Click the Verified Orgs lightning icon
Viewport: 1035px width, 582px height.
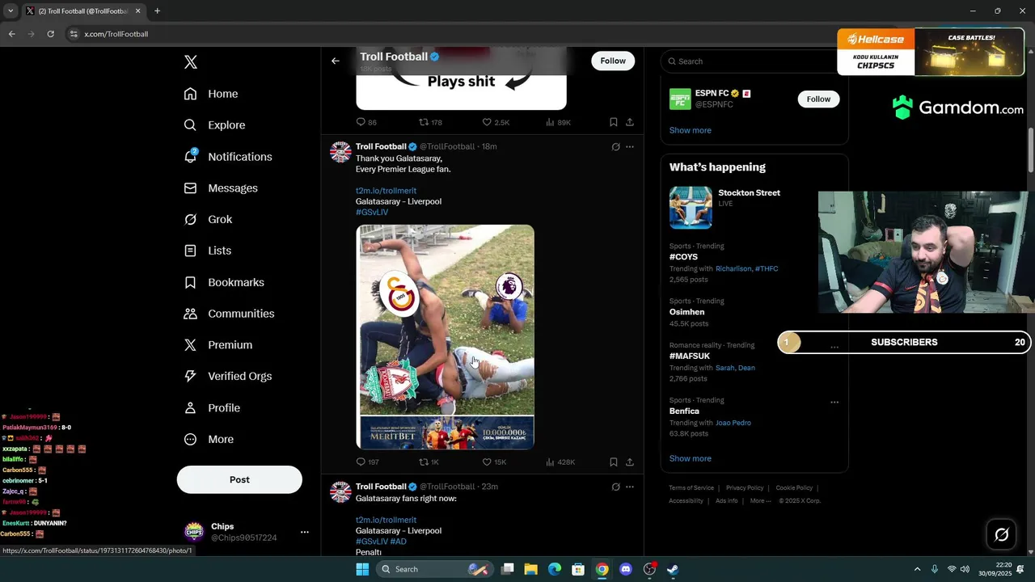(x=191, y=376)
